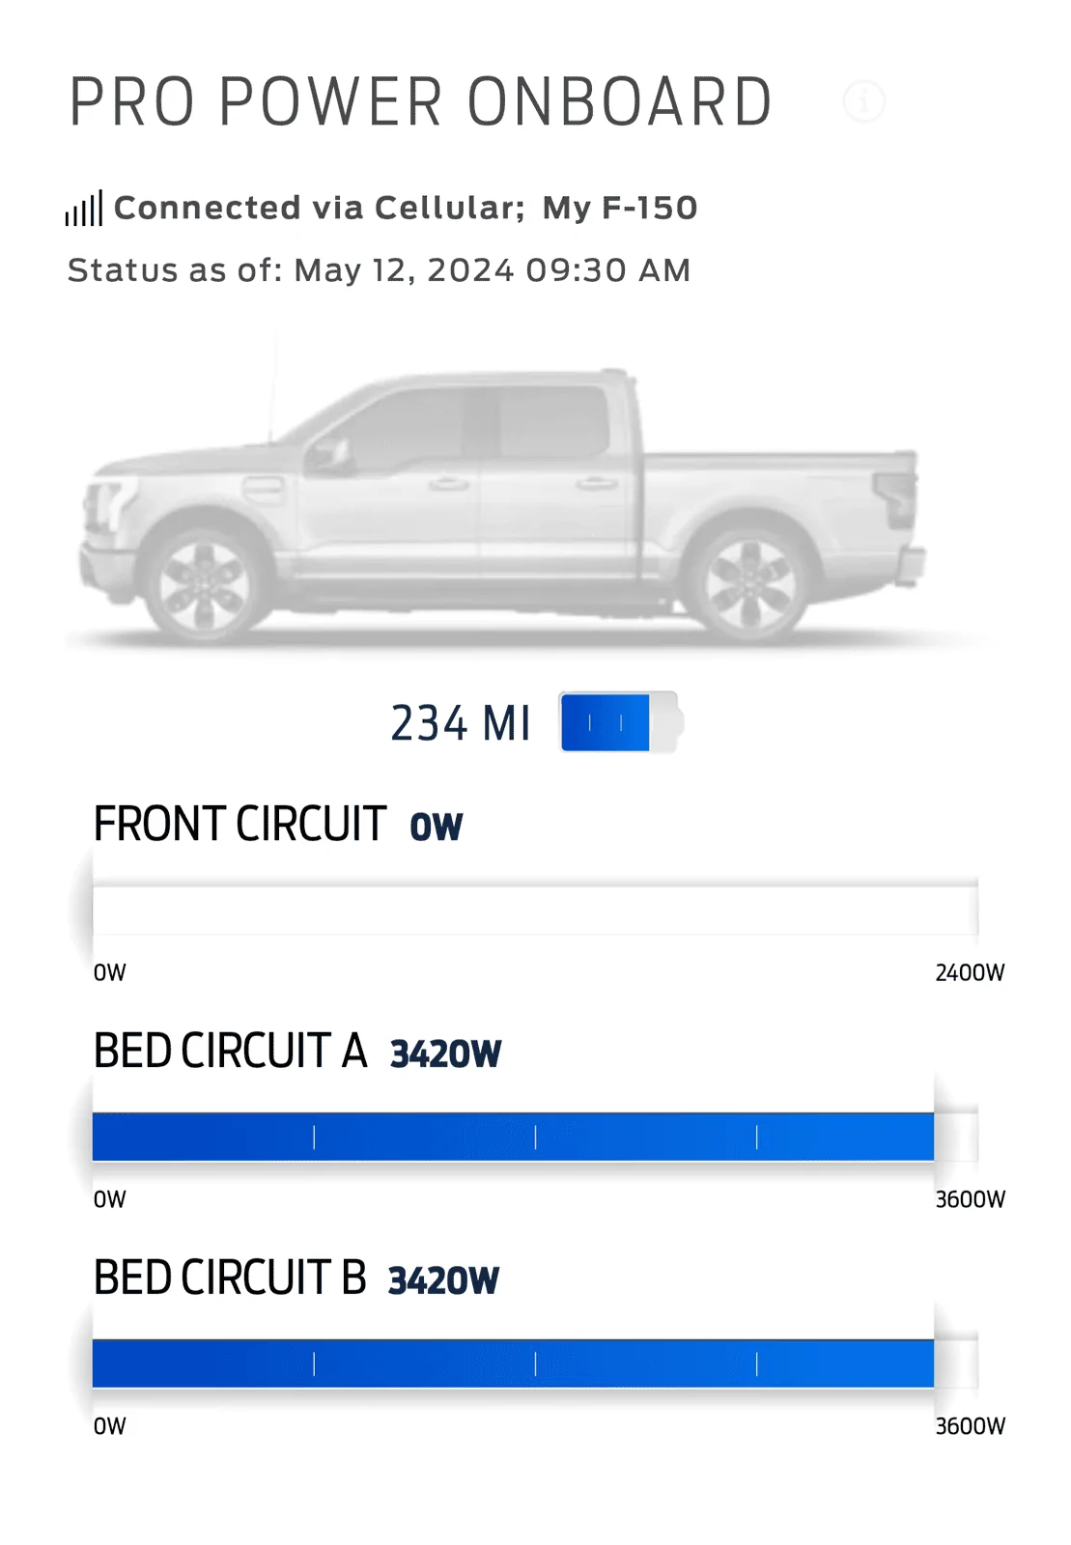1071x1545 pixels.
Task: Click the Bed Circuit A blue power bar
Action: [x=513, y=1137]
